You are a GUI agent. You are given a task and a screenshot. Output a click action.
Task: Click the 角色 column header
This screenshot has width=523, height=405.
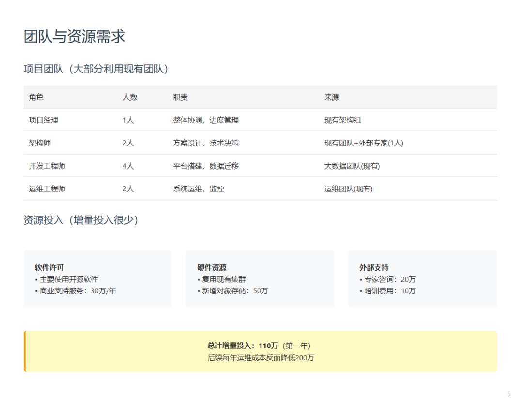point(36,97)
